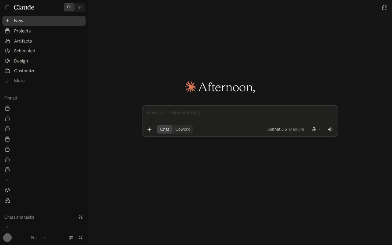Open the Artifacts page
This screenshot has height=245, width=392.
(44, 41)
